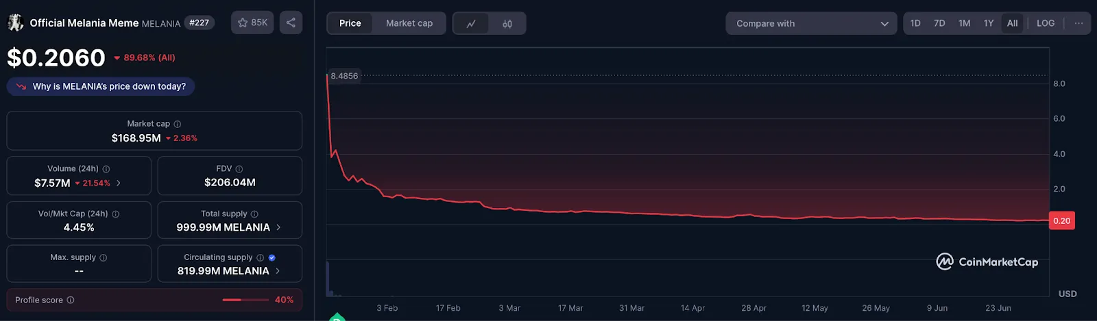
Task: Set chart range to 1D
Action: pos(915,23)
